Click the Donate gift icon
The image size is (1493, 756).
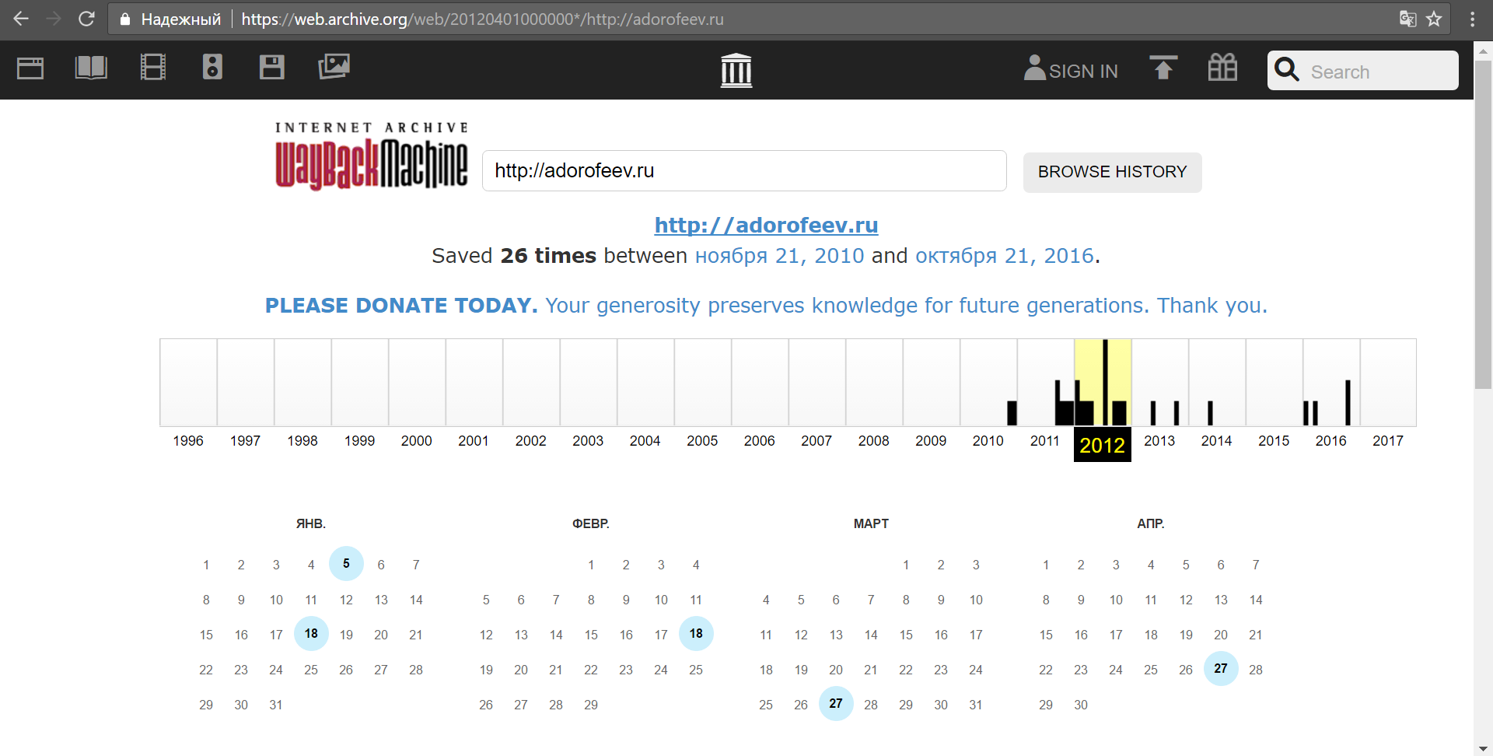click(1222, 68)
